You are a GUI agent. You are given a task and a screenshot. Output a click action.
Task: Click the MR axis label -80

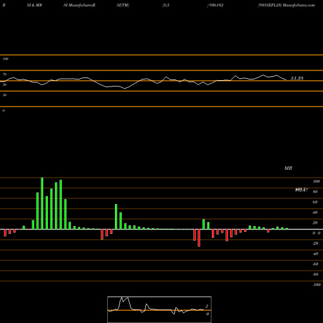315,275
